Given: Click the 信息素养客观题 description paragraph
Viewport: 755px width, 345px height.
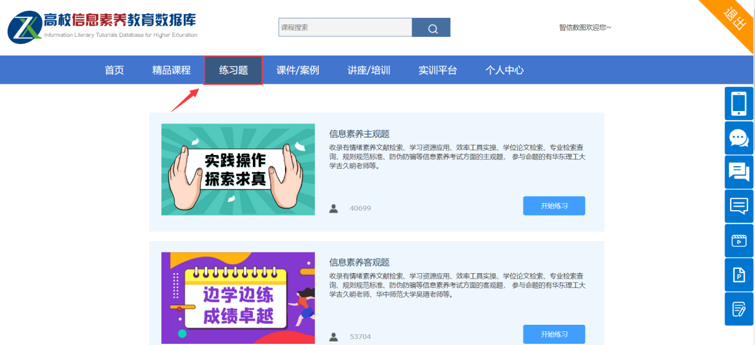Looking at the screenshot, I should click(x=458, y=285).
